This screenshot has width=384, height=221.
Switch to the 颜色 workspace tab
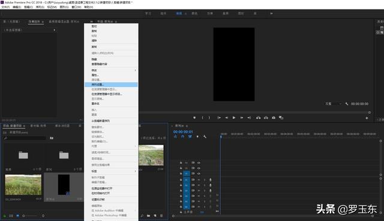coord(194,13)
